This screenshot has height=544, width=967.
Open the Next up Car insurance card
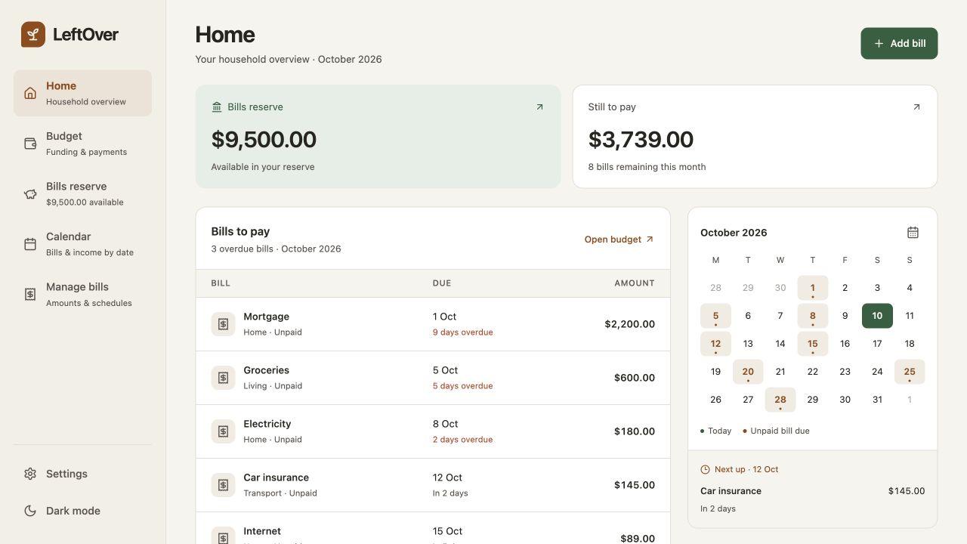point(812,489)
